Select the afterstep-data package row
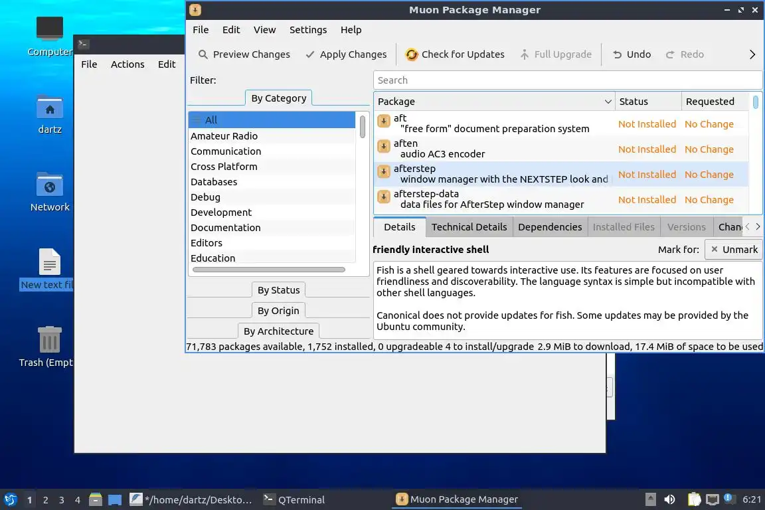The height and width of the screenshot is (510, 765). pos(560,200)
